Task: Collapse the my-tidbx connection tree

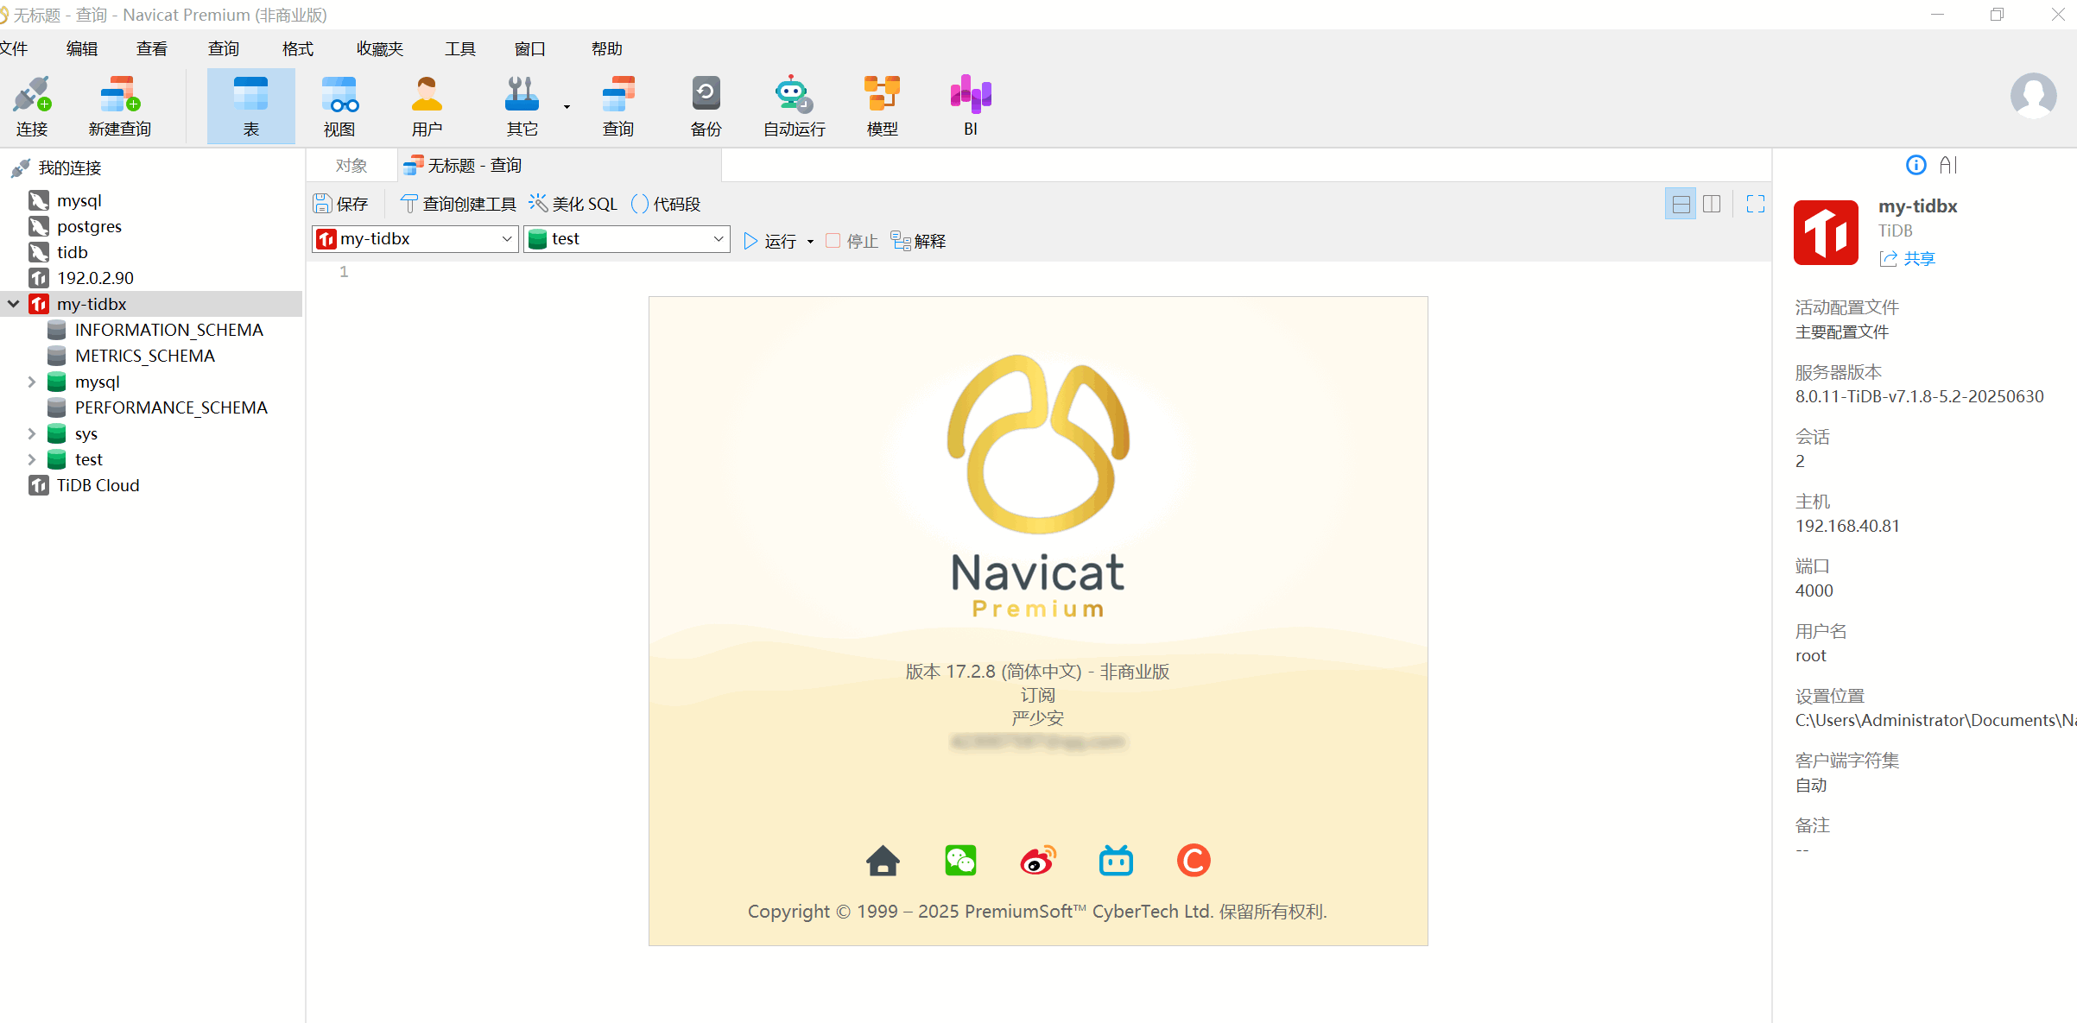Action: pos(14,304)
